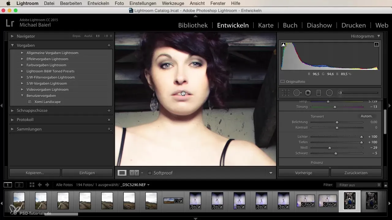Image resolution: width=392 pixels, height=220 pixels.
Task: Toggle filter switch next to Filter aus
Action: 386,185
